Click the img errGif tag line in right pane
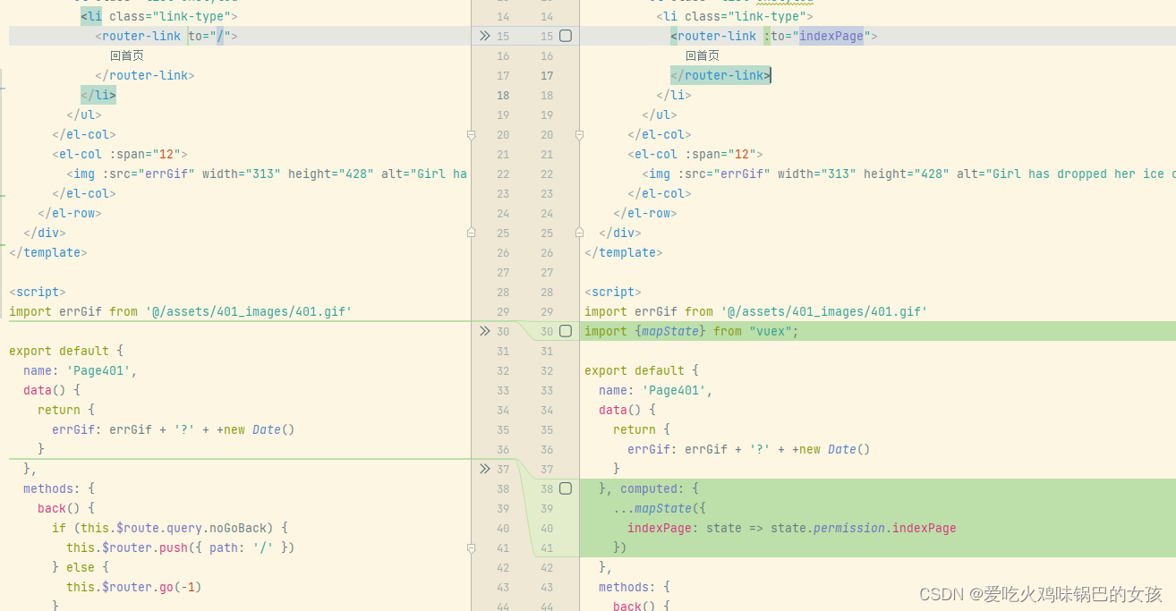 click(x=908, y=174)
